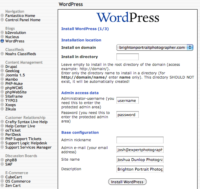Click the Install WordPress button
Screen dimensions: 200x189
[x=127, y=182]
